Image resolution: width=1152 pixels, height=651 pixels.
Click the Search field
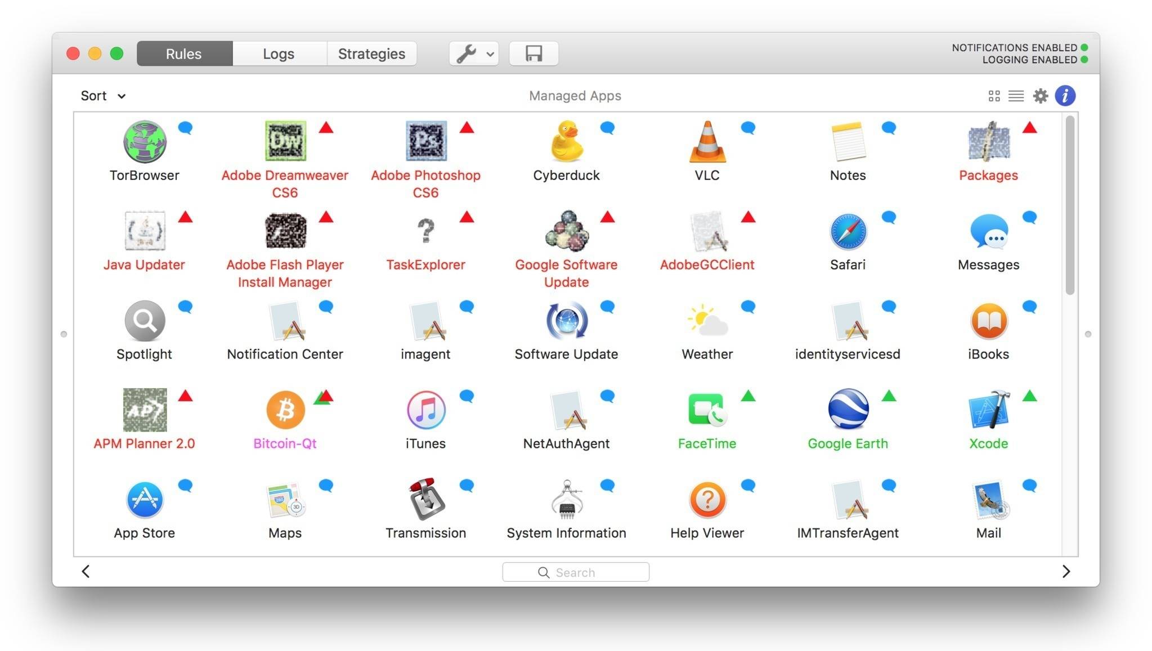click(576, 572)
